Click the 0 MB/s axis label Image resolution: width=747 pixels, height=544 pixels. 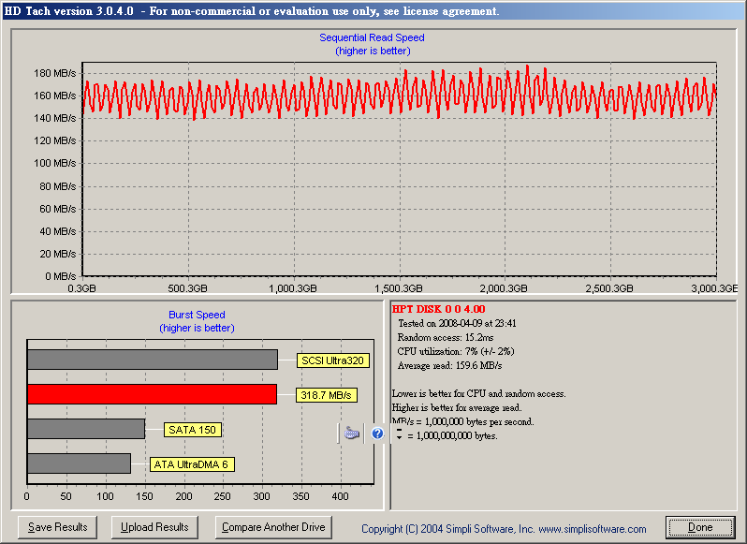[x=61, y=276]
